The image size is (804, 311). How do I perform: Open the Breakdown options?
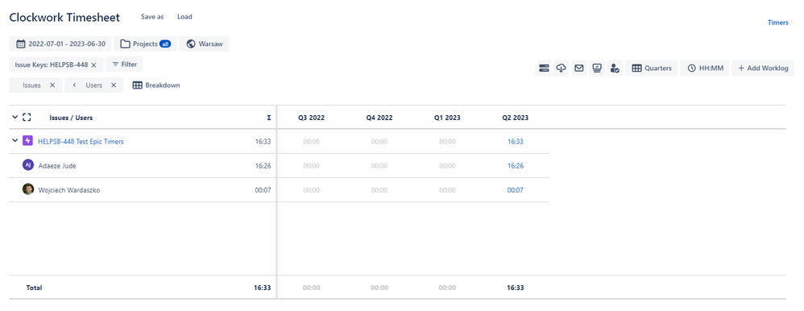[155, 85]
